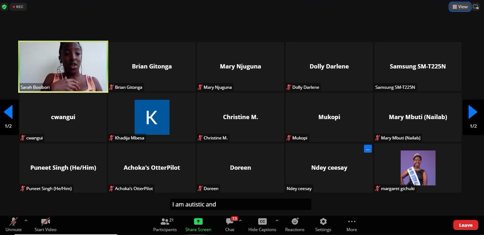Open the blue three-dots menu on Ndey ceesay tile
The height and width of the screenshot is (235, 484).
(x=367, y=149)
